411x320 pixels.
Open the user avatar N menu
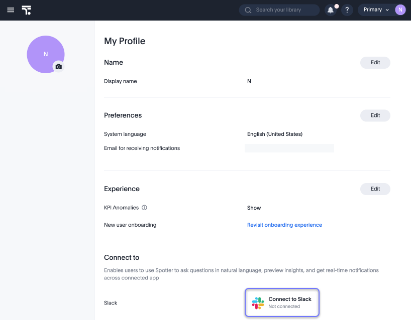pos(400,10)
